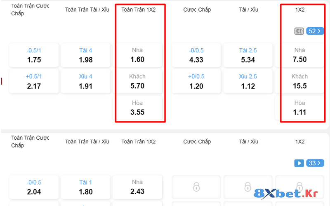Pick Xỉu 4 at odds 1.91
Image resolution: width=330 pixels, height=206 pixels.
(86, 82)
